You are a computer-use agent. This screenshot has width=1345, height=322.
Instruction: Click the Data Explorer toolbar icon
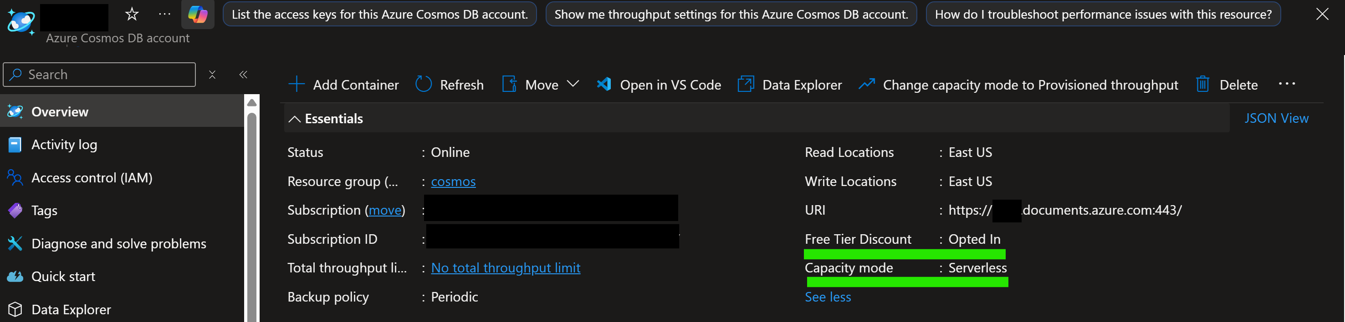[746, 85]
